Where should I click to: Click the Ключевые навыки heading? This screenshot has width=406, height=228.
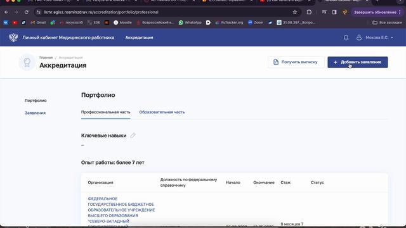(103, 136)
